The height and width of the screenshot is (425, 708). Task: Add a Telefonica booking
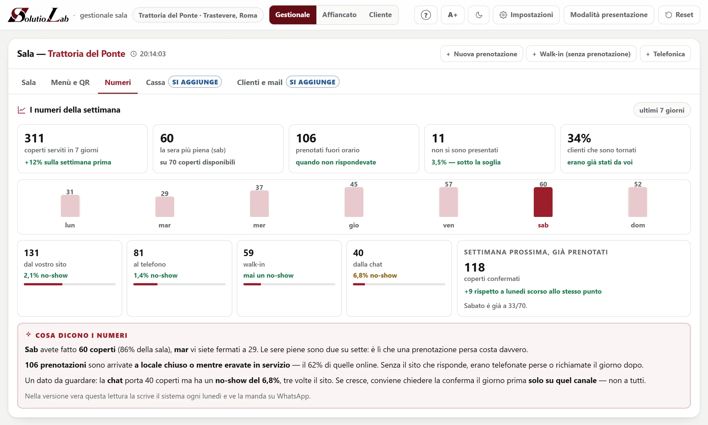click(665, 54)
